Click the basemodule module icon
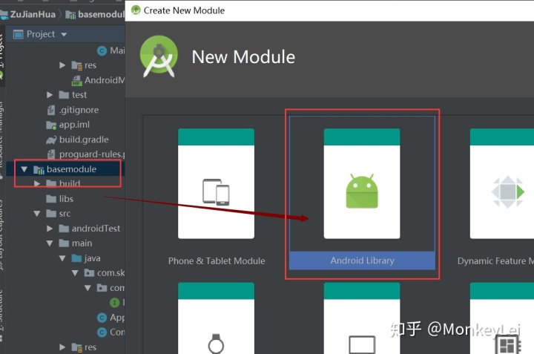Image resolution: width=534 pixels, height=354 pixels. pos(39,169)
